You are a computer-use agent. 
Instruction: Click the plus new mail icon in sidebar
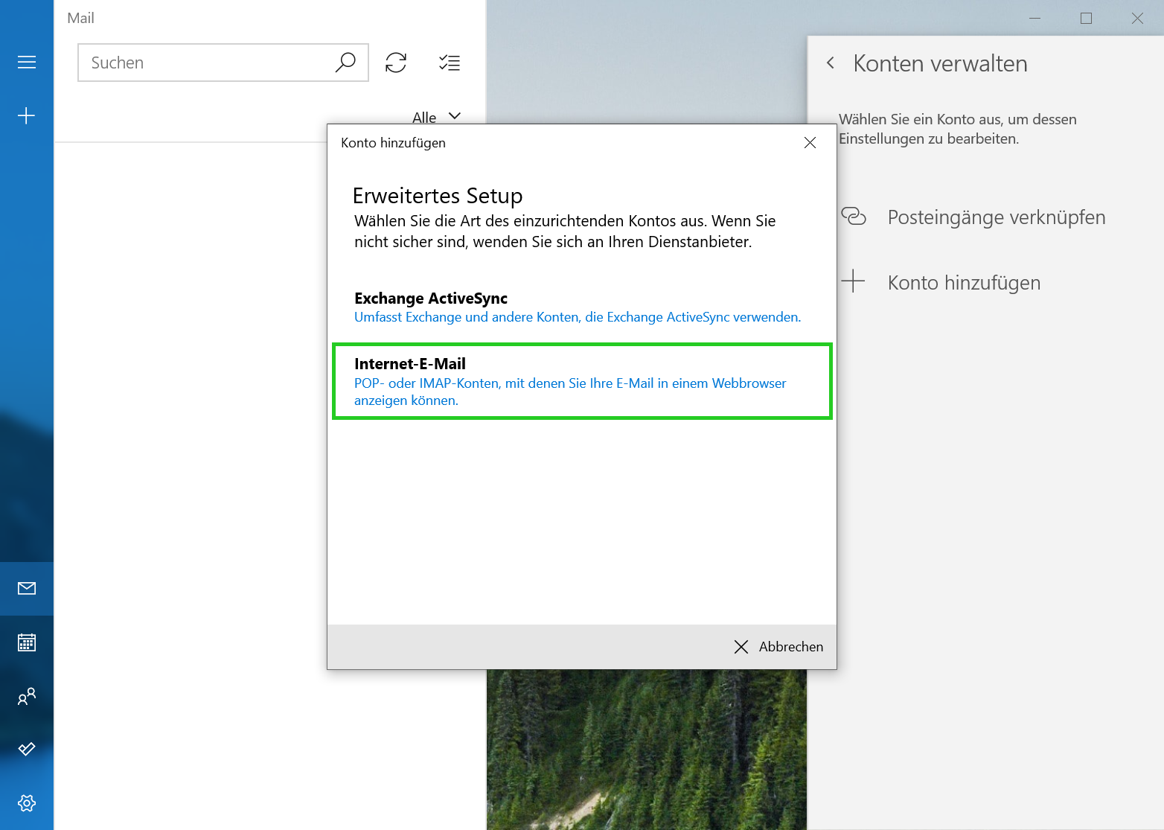(27, 116)
